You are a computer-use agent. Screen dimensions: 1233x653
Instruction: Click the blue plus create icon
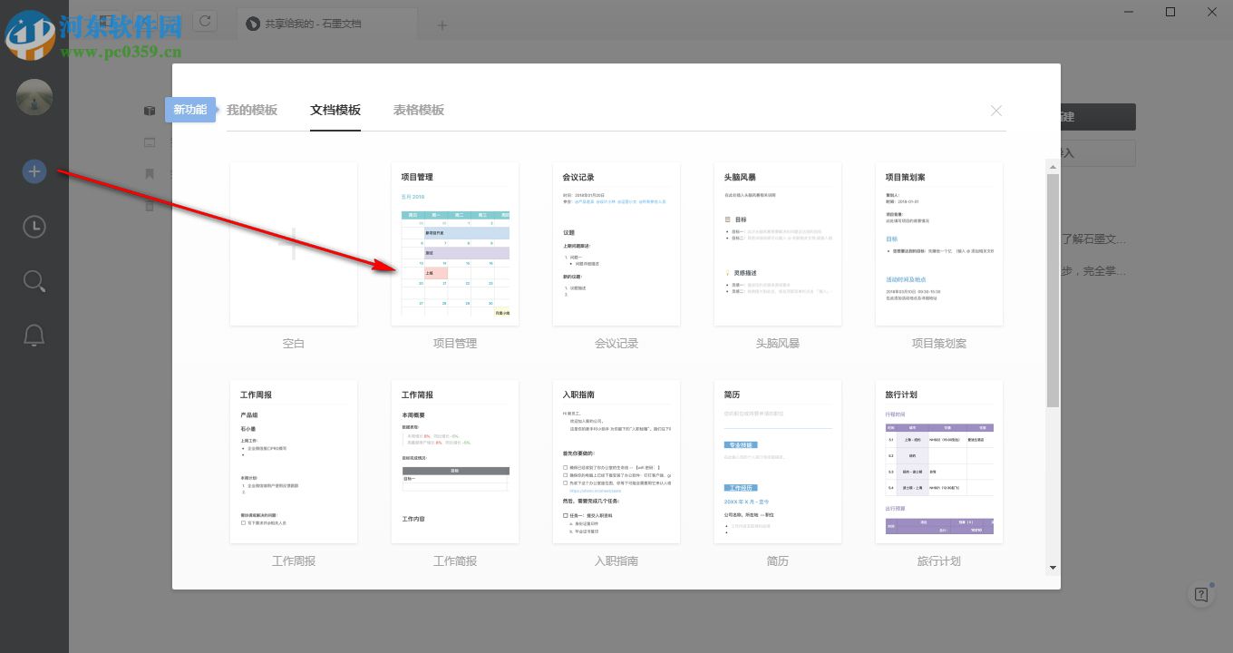(34, 171)
